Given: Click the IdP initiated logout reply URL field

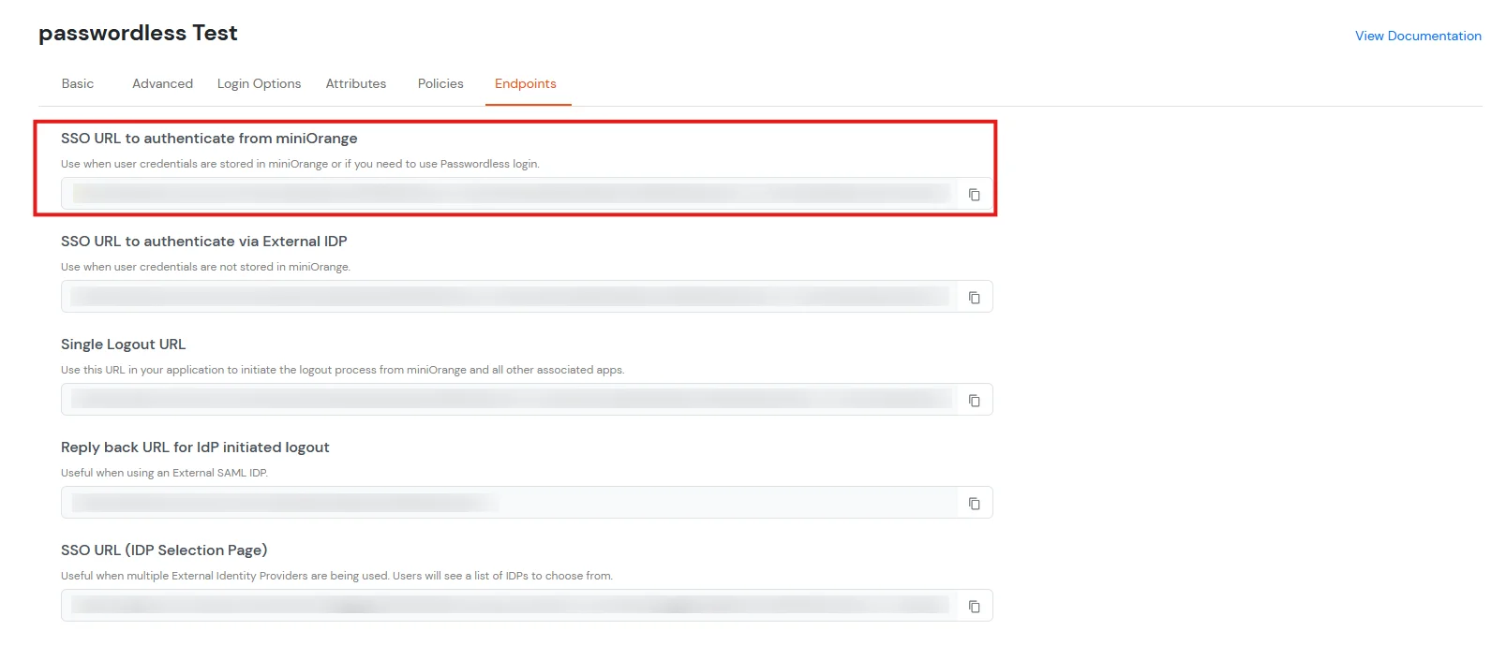Looking at the screenshot, I should (527, 503).
